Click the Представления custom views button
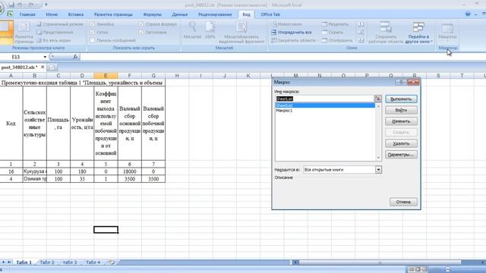Viewport: 486px width, 273px height. 55,32
